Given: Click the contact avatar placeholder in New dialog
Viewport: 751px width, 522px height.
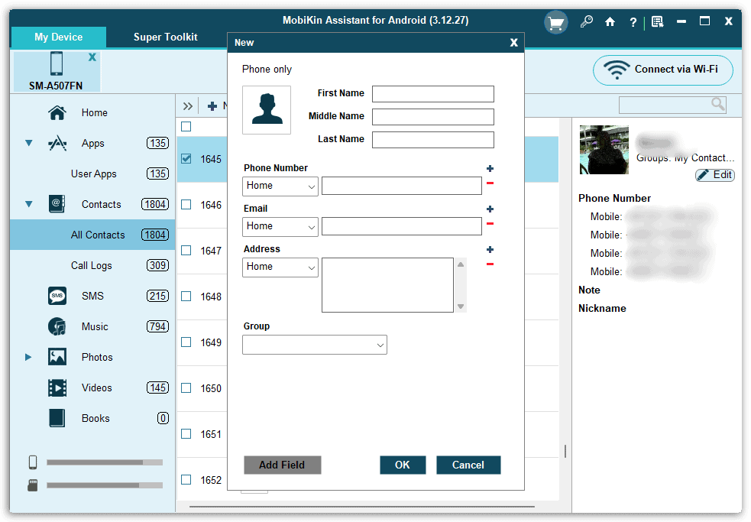Looking at the screenshot, I should coord(267,110).
